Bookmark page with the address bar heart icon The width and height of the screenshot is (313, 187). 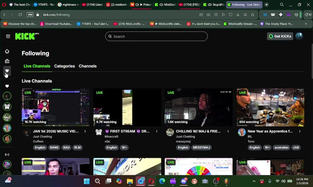pyautogui.click(x=231, y=15)
